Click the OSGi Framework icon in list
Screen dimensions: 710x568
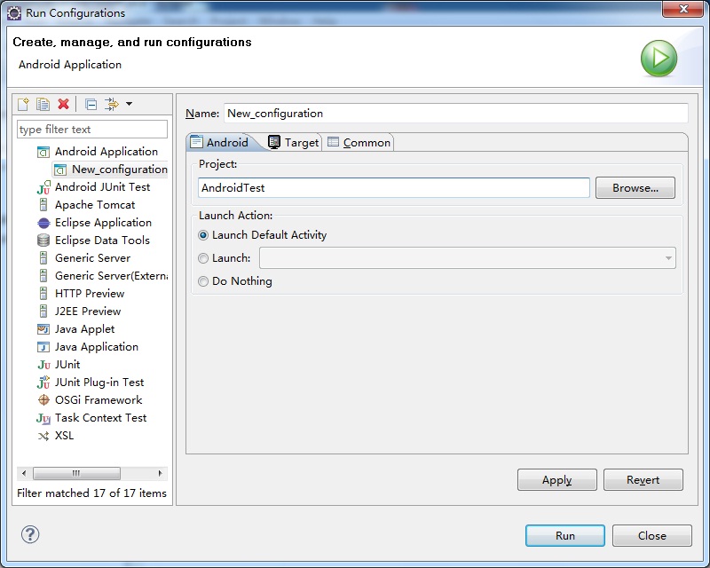pyautogui.click(x=43, y=400)
